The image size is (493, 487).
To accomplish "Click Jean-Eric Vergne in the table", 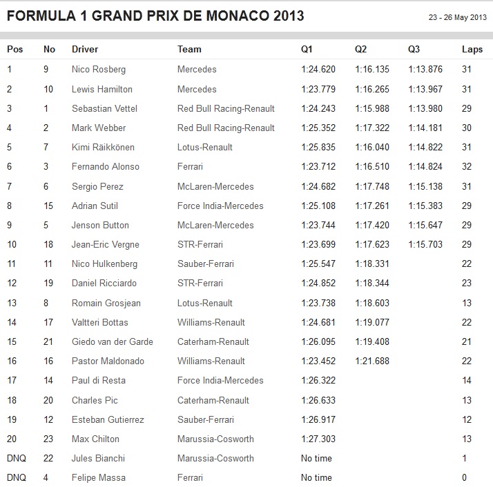I will click(x=106, y=244).
